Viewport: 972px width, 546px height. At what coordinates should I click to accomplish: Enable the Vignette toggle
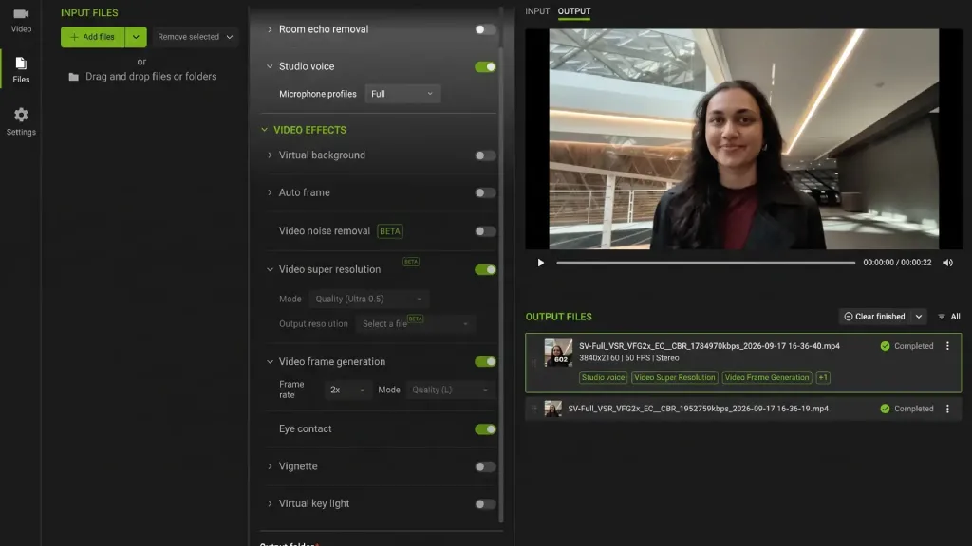coord(485,466)
